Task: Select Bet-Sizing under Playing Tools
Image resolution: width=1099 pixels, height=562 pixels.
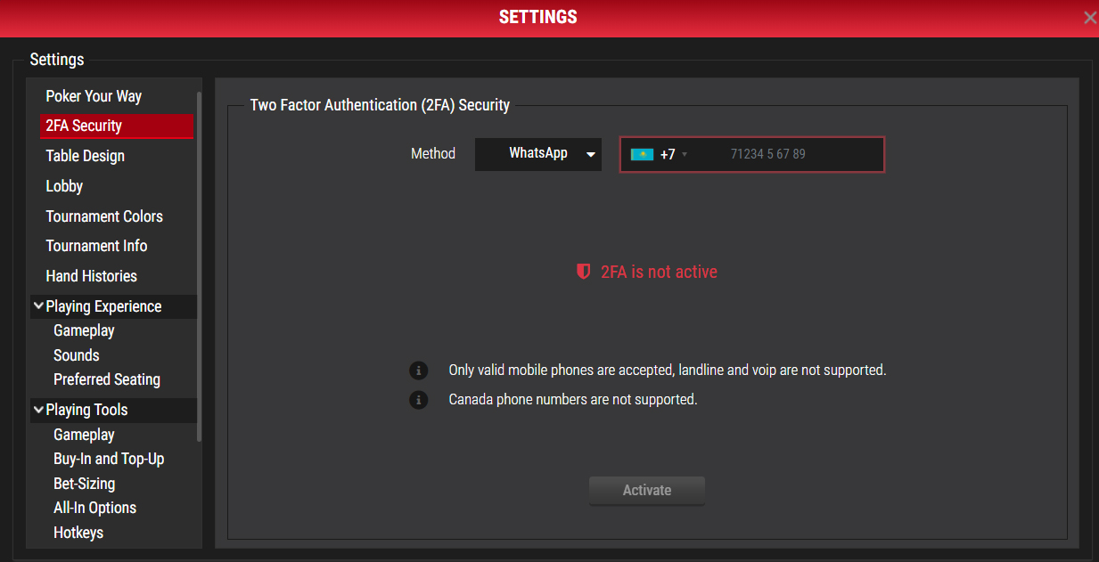Action: (x=84, y=484)
